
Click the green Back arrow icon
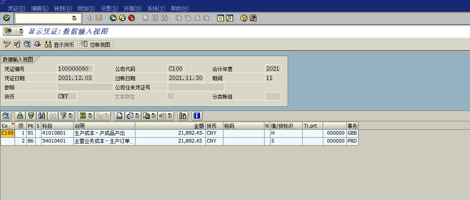pyautogui.click(x=113, y=18)
